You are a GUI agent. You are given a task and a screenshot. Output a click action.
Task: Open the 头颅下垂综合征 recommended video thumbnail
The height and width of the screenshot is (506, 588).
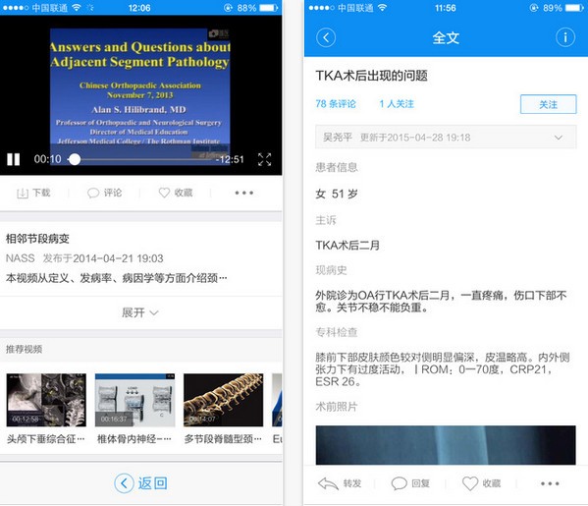tap(46, 400)
